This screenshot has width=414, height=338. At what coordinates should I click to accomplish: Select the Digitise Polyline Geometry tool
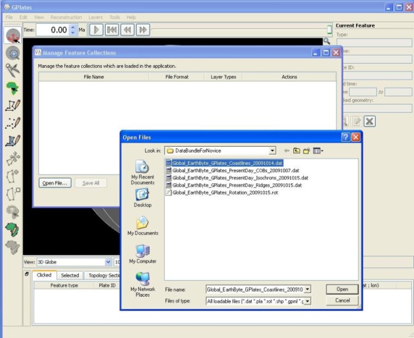pos(12,105)
